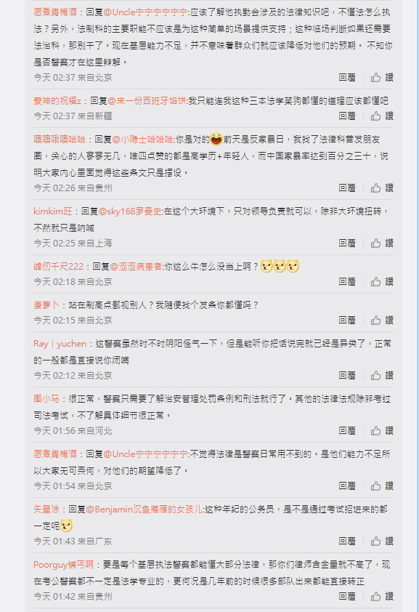
Task: Like 矢量涂's comment from 广东
Action: point(381,541)
